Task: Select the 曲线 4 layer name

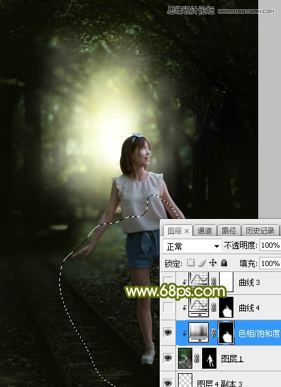Action: 249,308
